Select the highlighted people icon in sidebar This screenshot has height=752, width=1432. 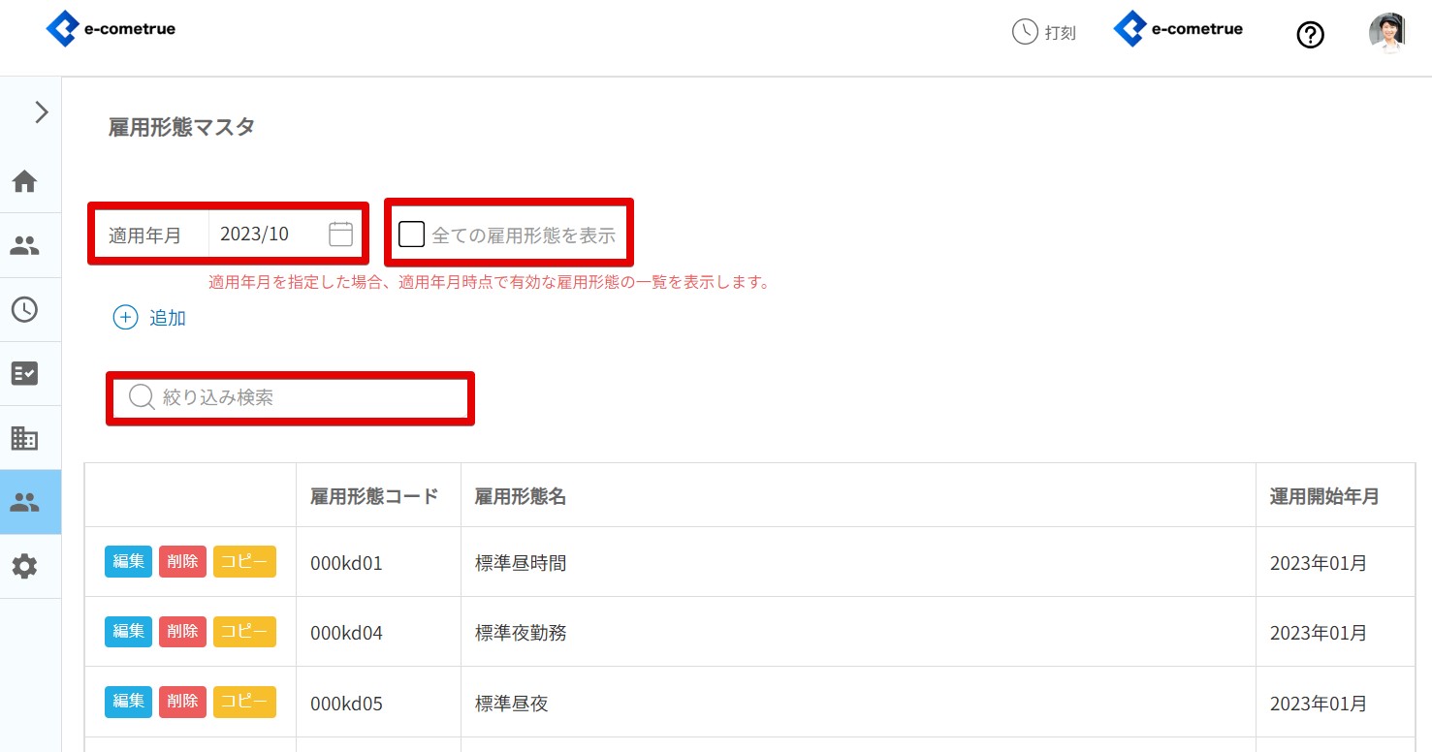(x=24, y=502)
